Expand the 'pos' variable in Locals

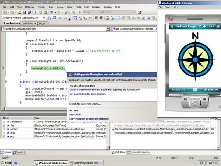[4, 136]
